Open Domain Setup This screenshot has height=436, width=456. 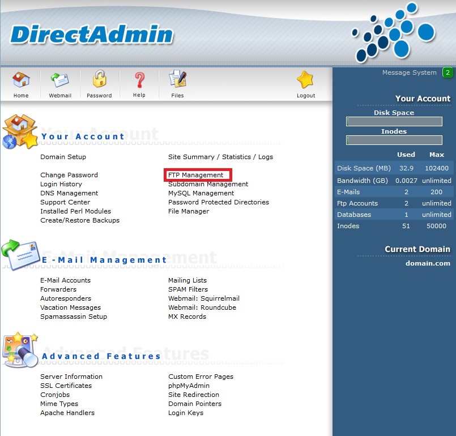[x=63, y=157]
